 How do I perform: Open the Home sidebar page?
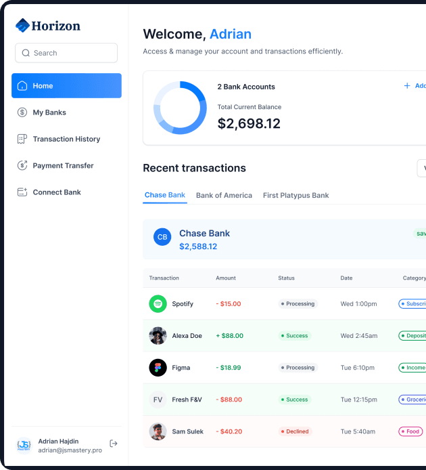66,86
